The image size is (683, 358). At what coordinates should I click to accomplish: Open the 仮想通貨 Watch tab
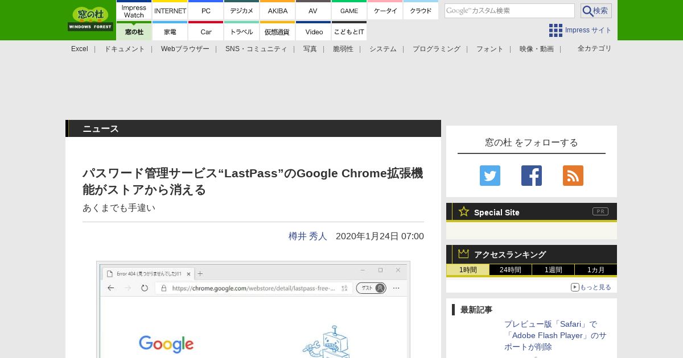click(277, 31)
